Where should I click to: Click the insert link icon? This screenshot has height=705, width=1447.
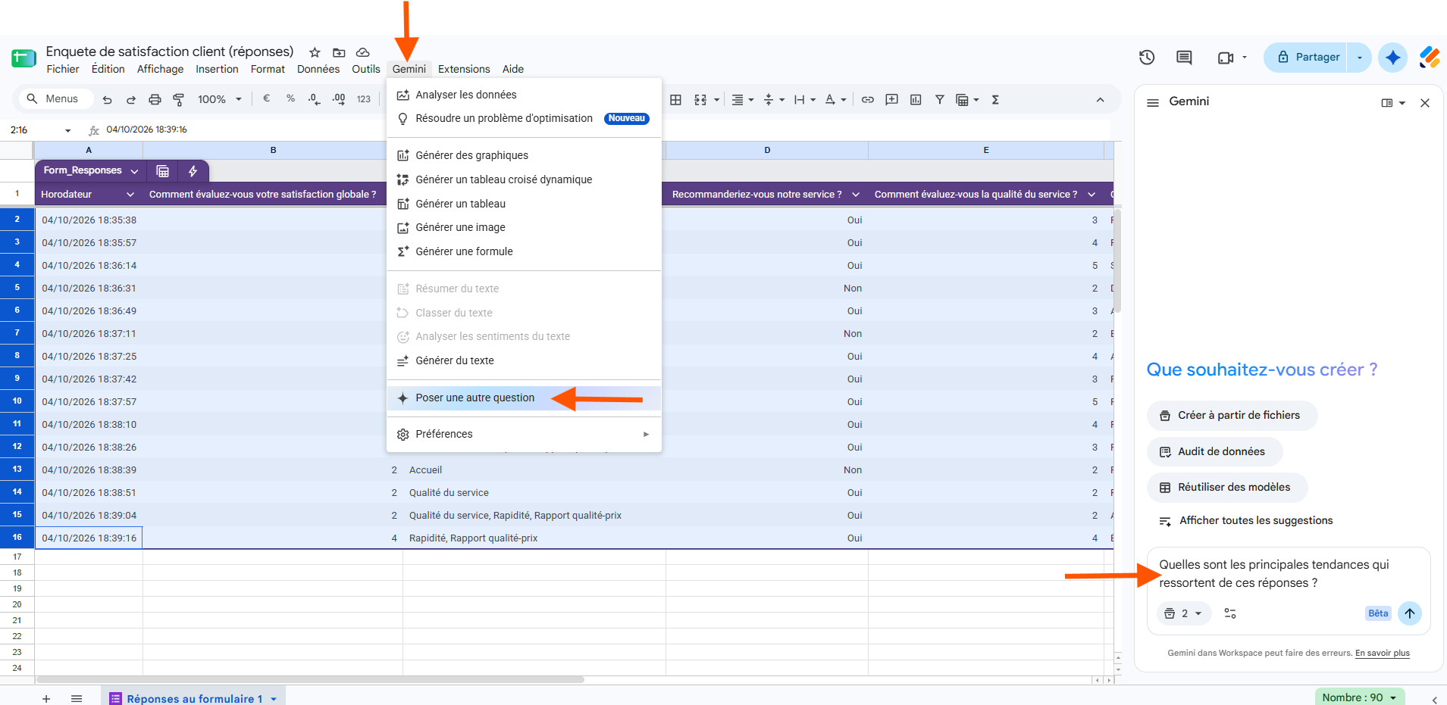tap(868, 99)
